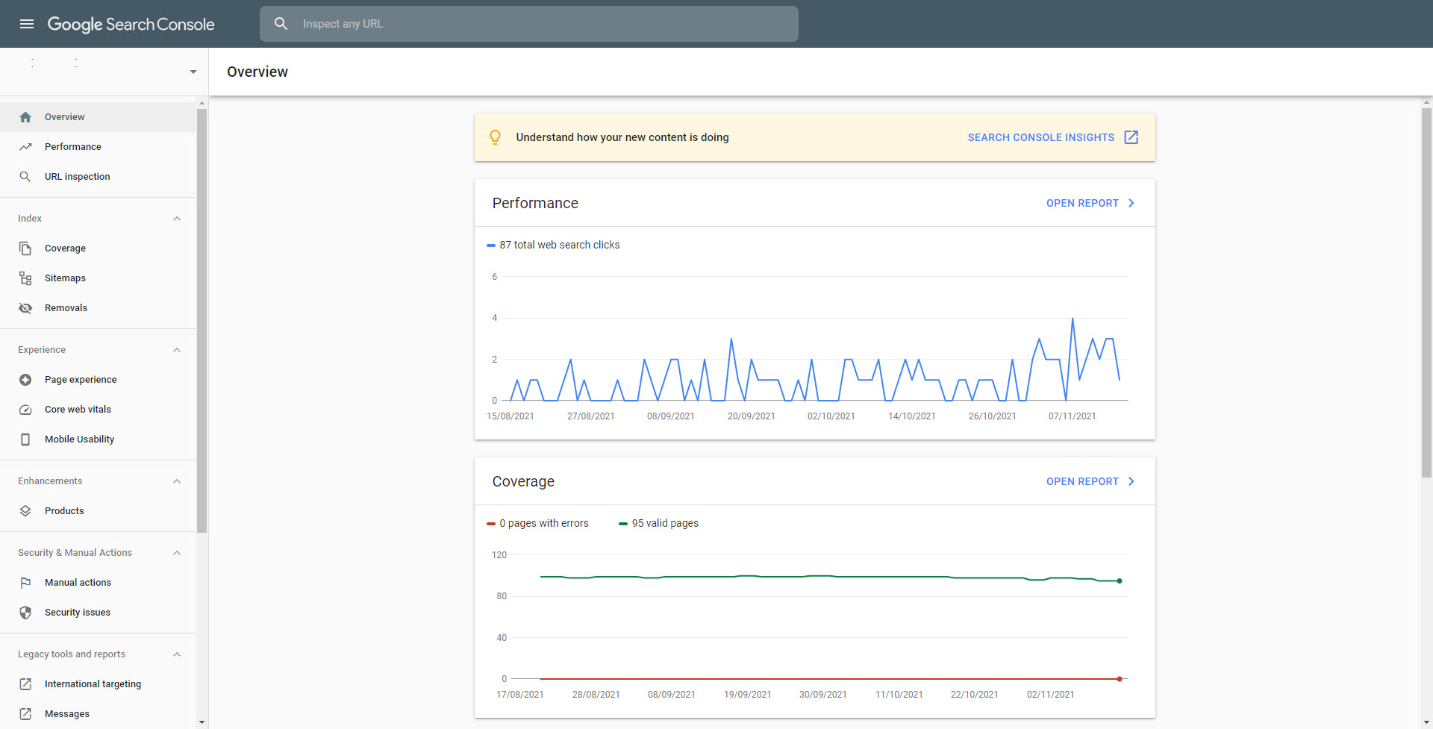Collapse Legacy tools and reports section

(177, 654)
